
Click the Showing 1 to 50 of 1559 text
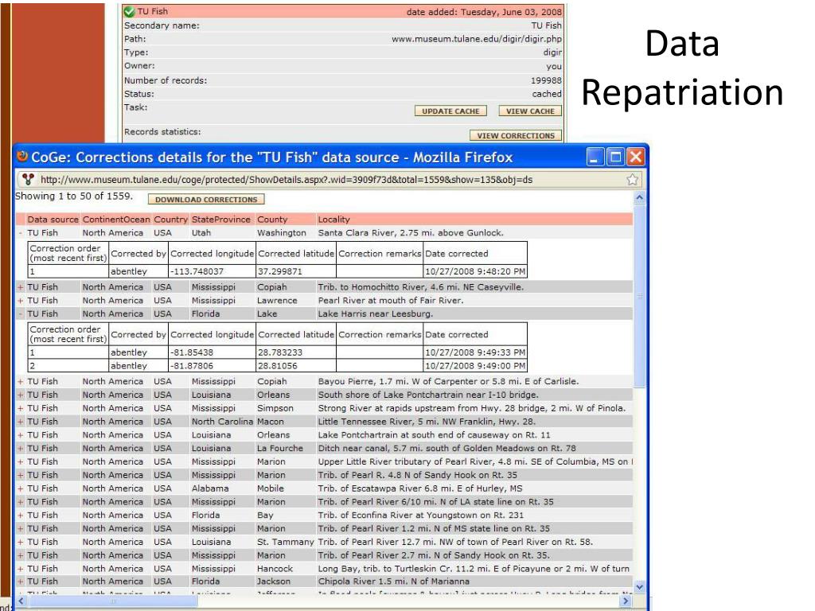74,197
